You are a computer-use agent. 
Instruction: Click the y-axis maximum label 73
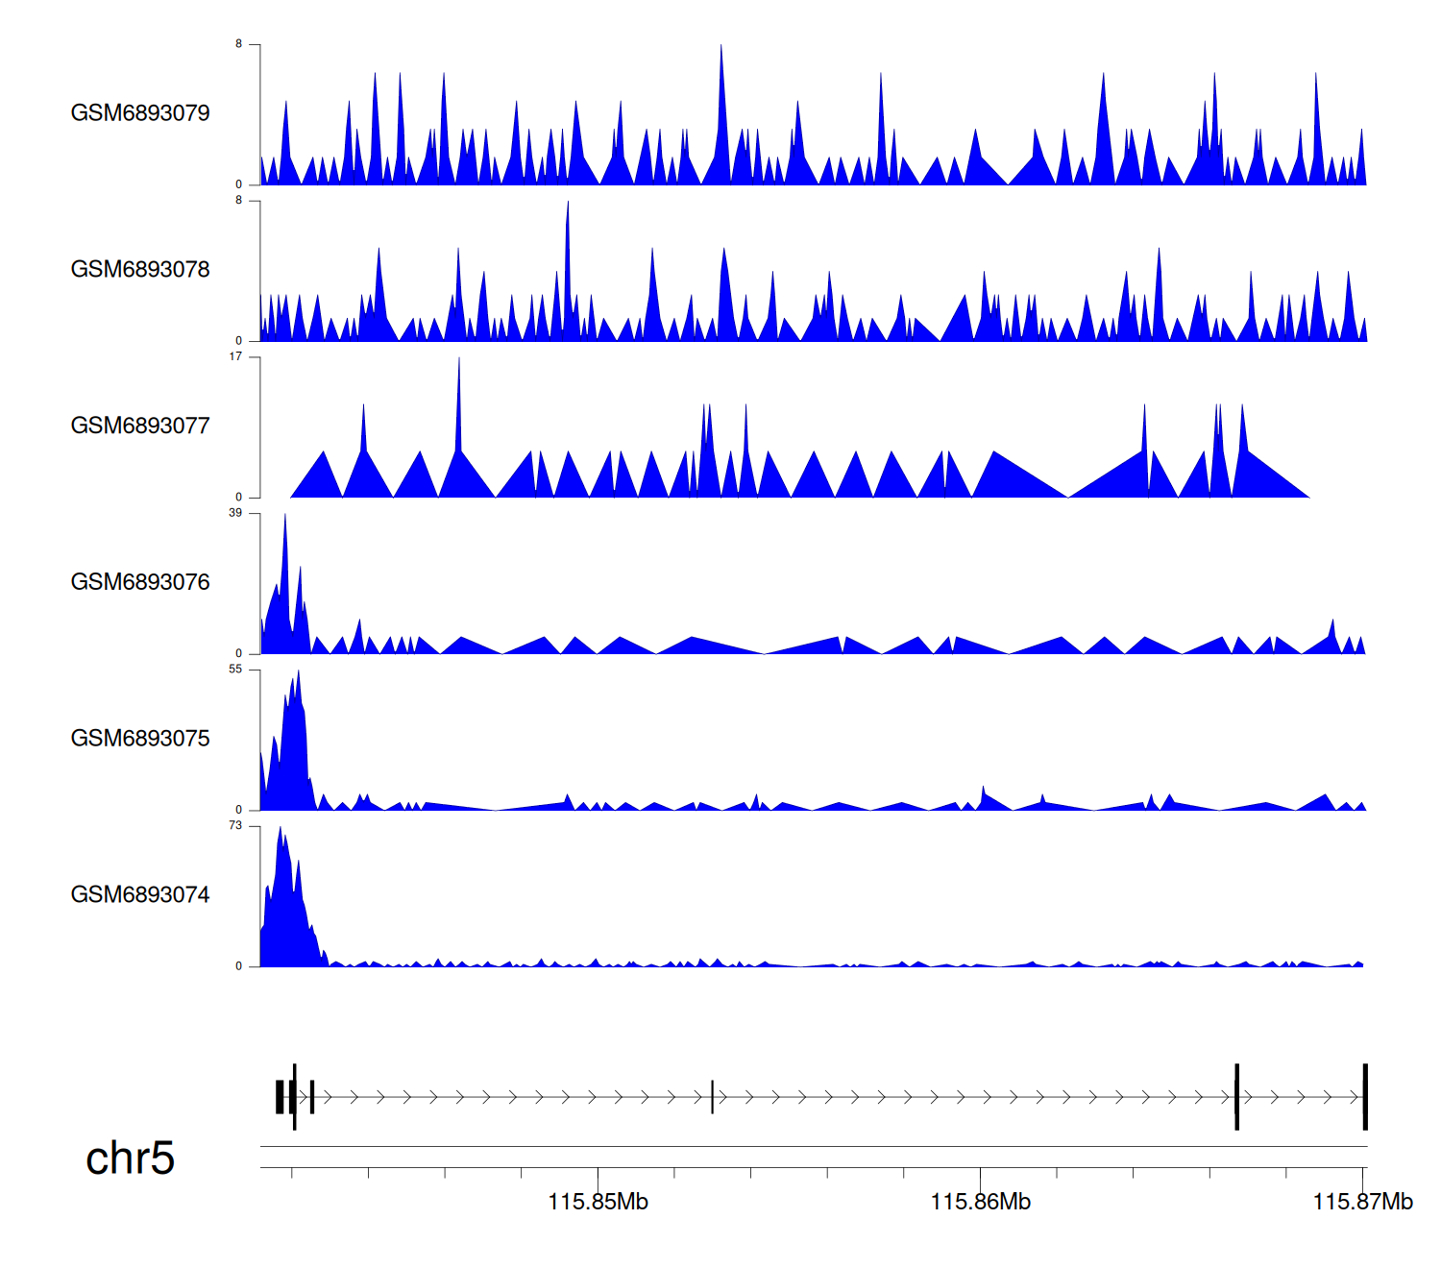[235, 826]
